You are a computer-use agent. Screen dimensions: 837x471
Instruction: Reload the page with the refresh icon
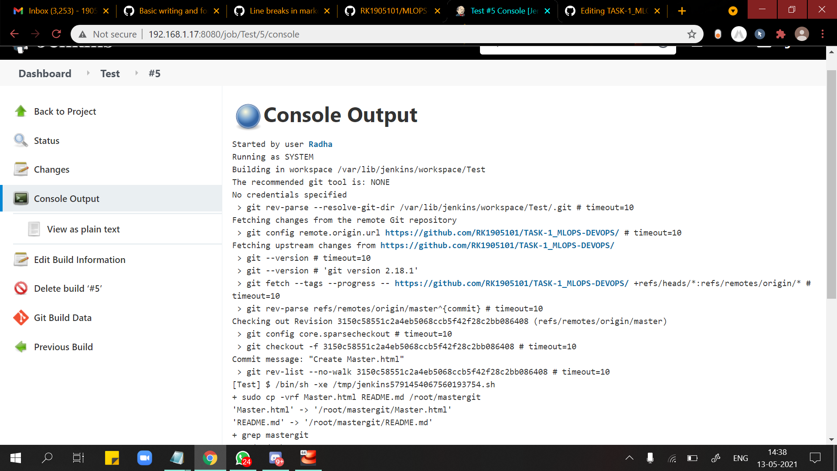[56, 34]
